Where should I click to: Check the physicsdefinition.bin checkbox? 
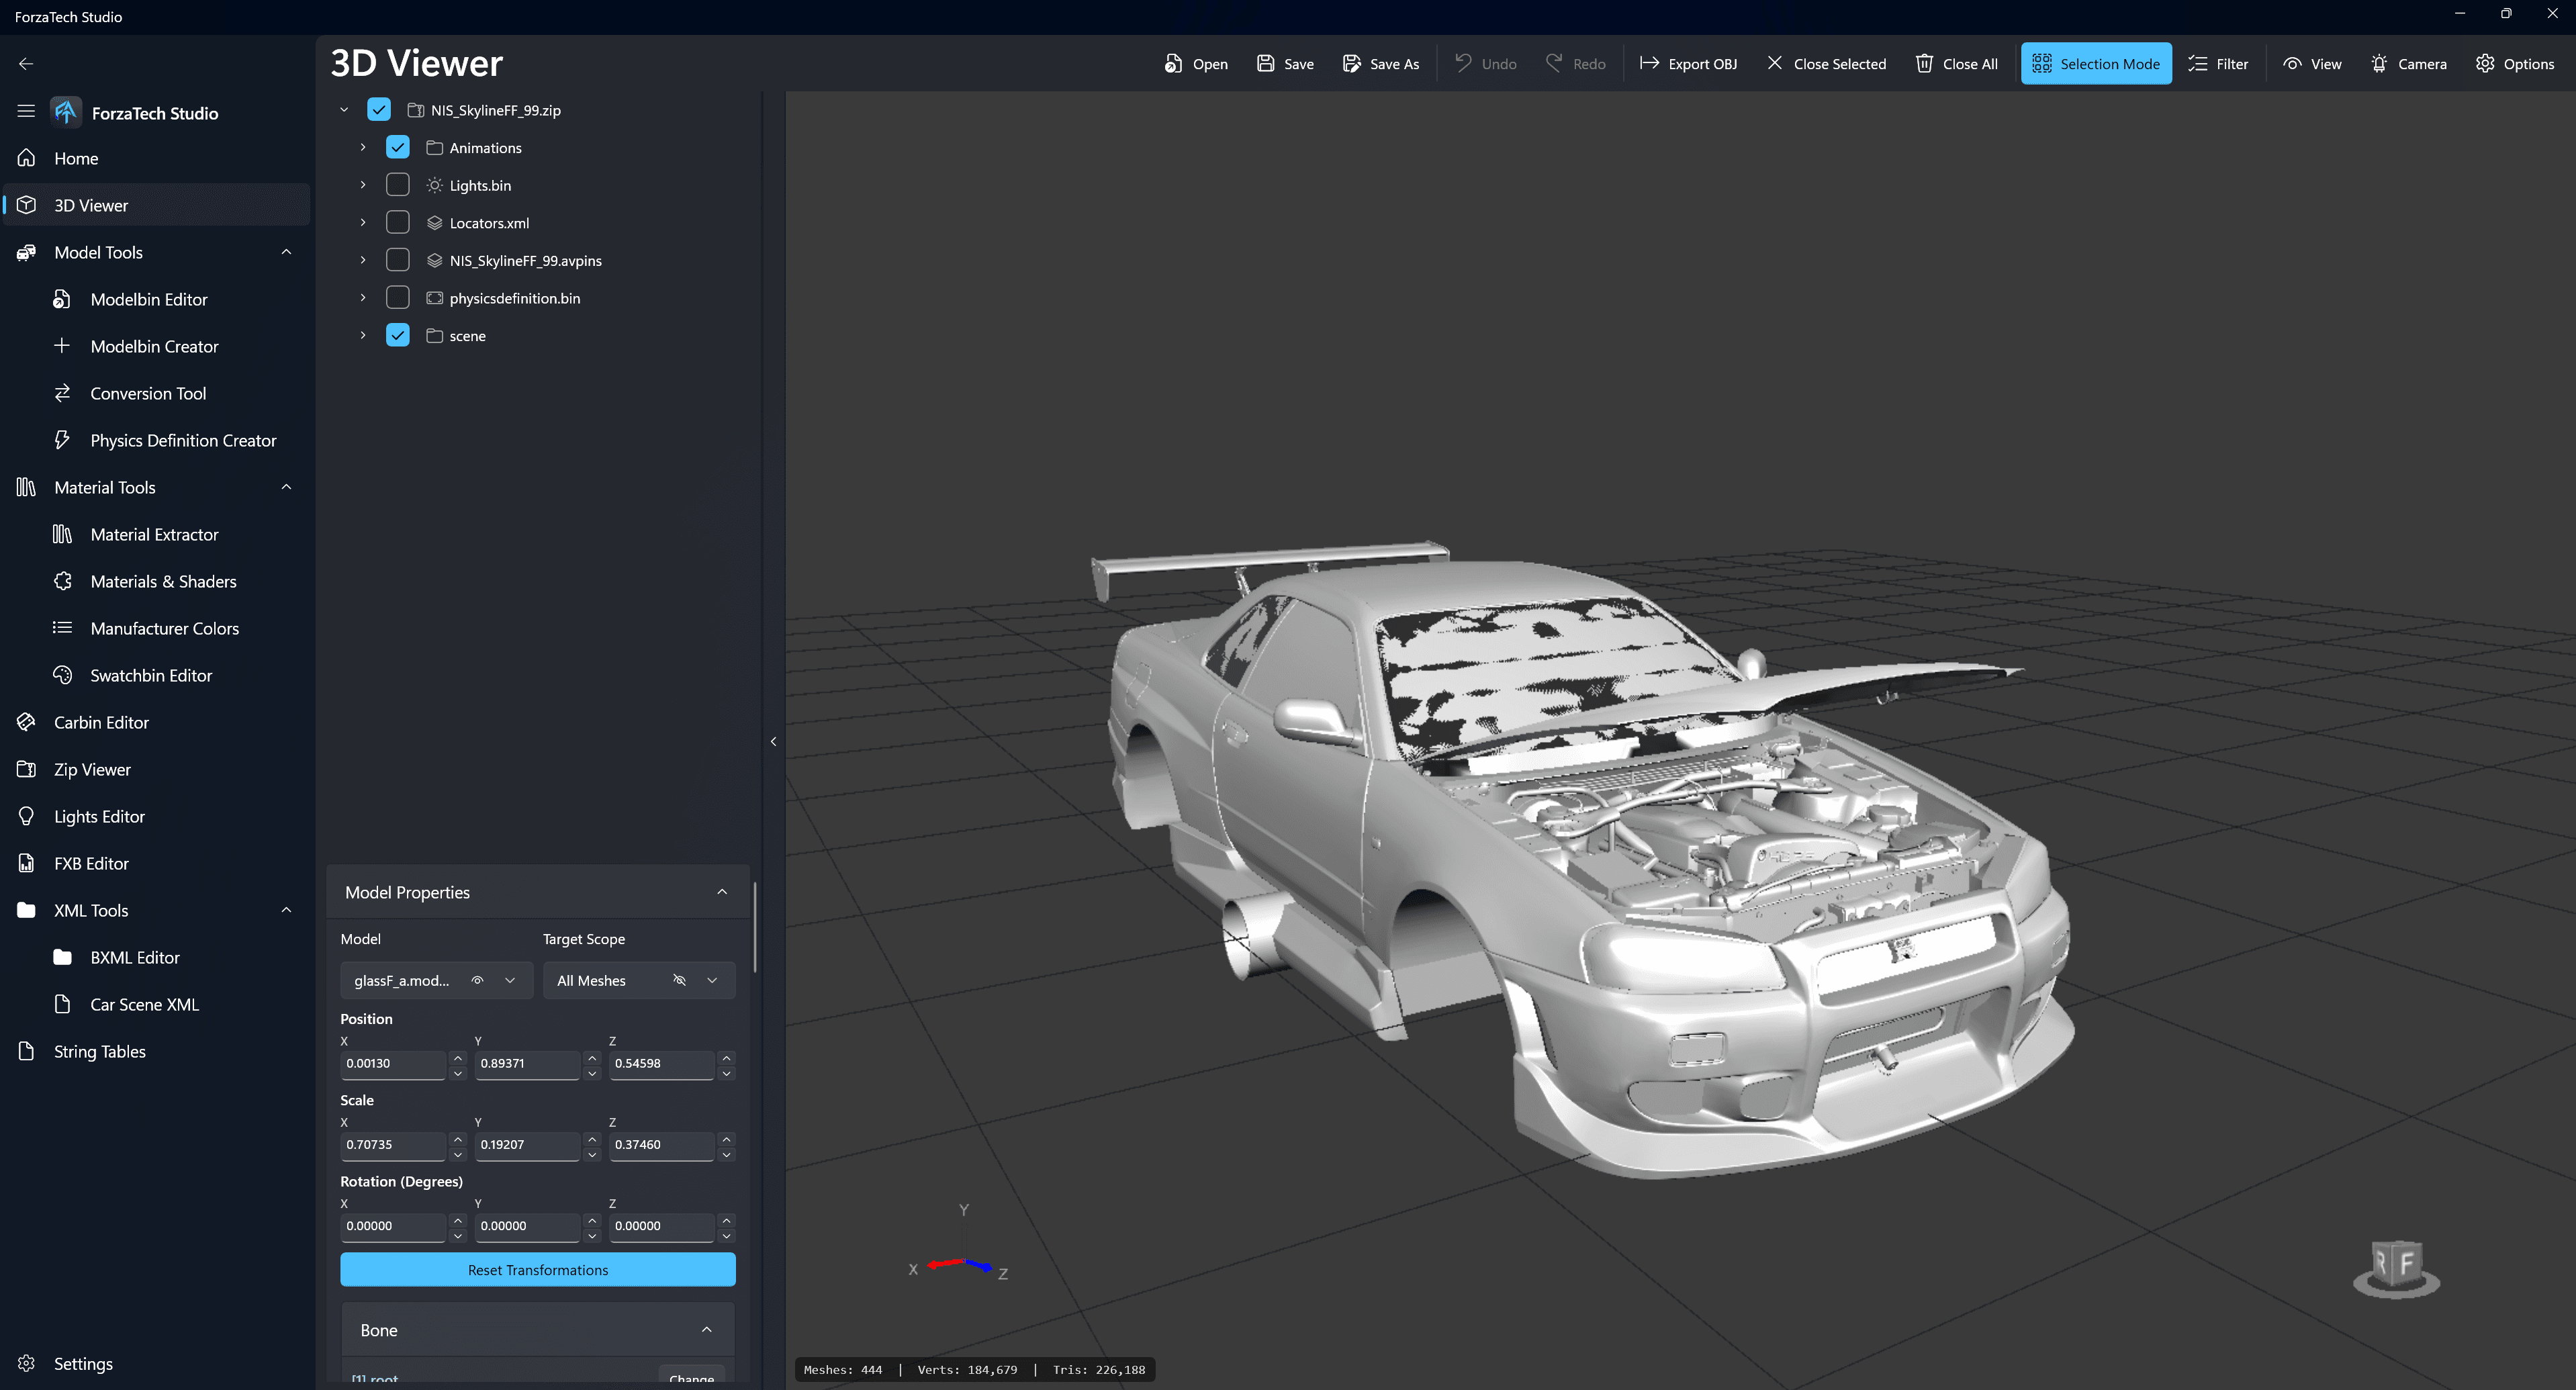point(398,298)
